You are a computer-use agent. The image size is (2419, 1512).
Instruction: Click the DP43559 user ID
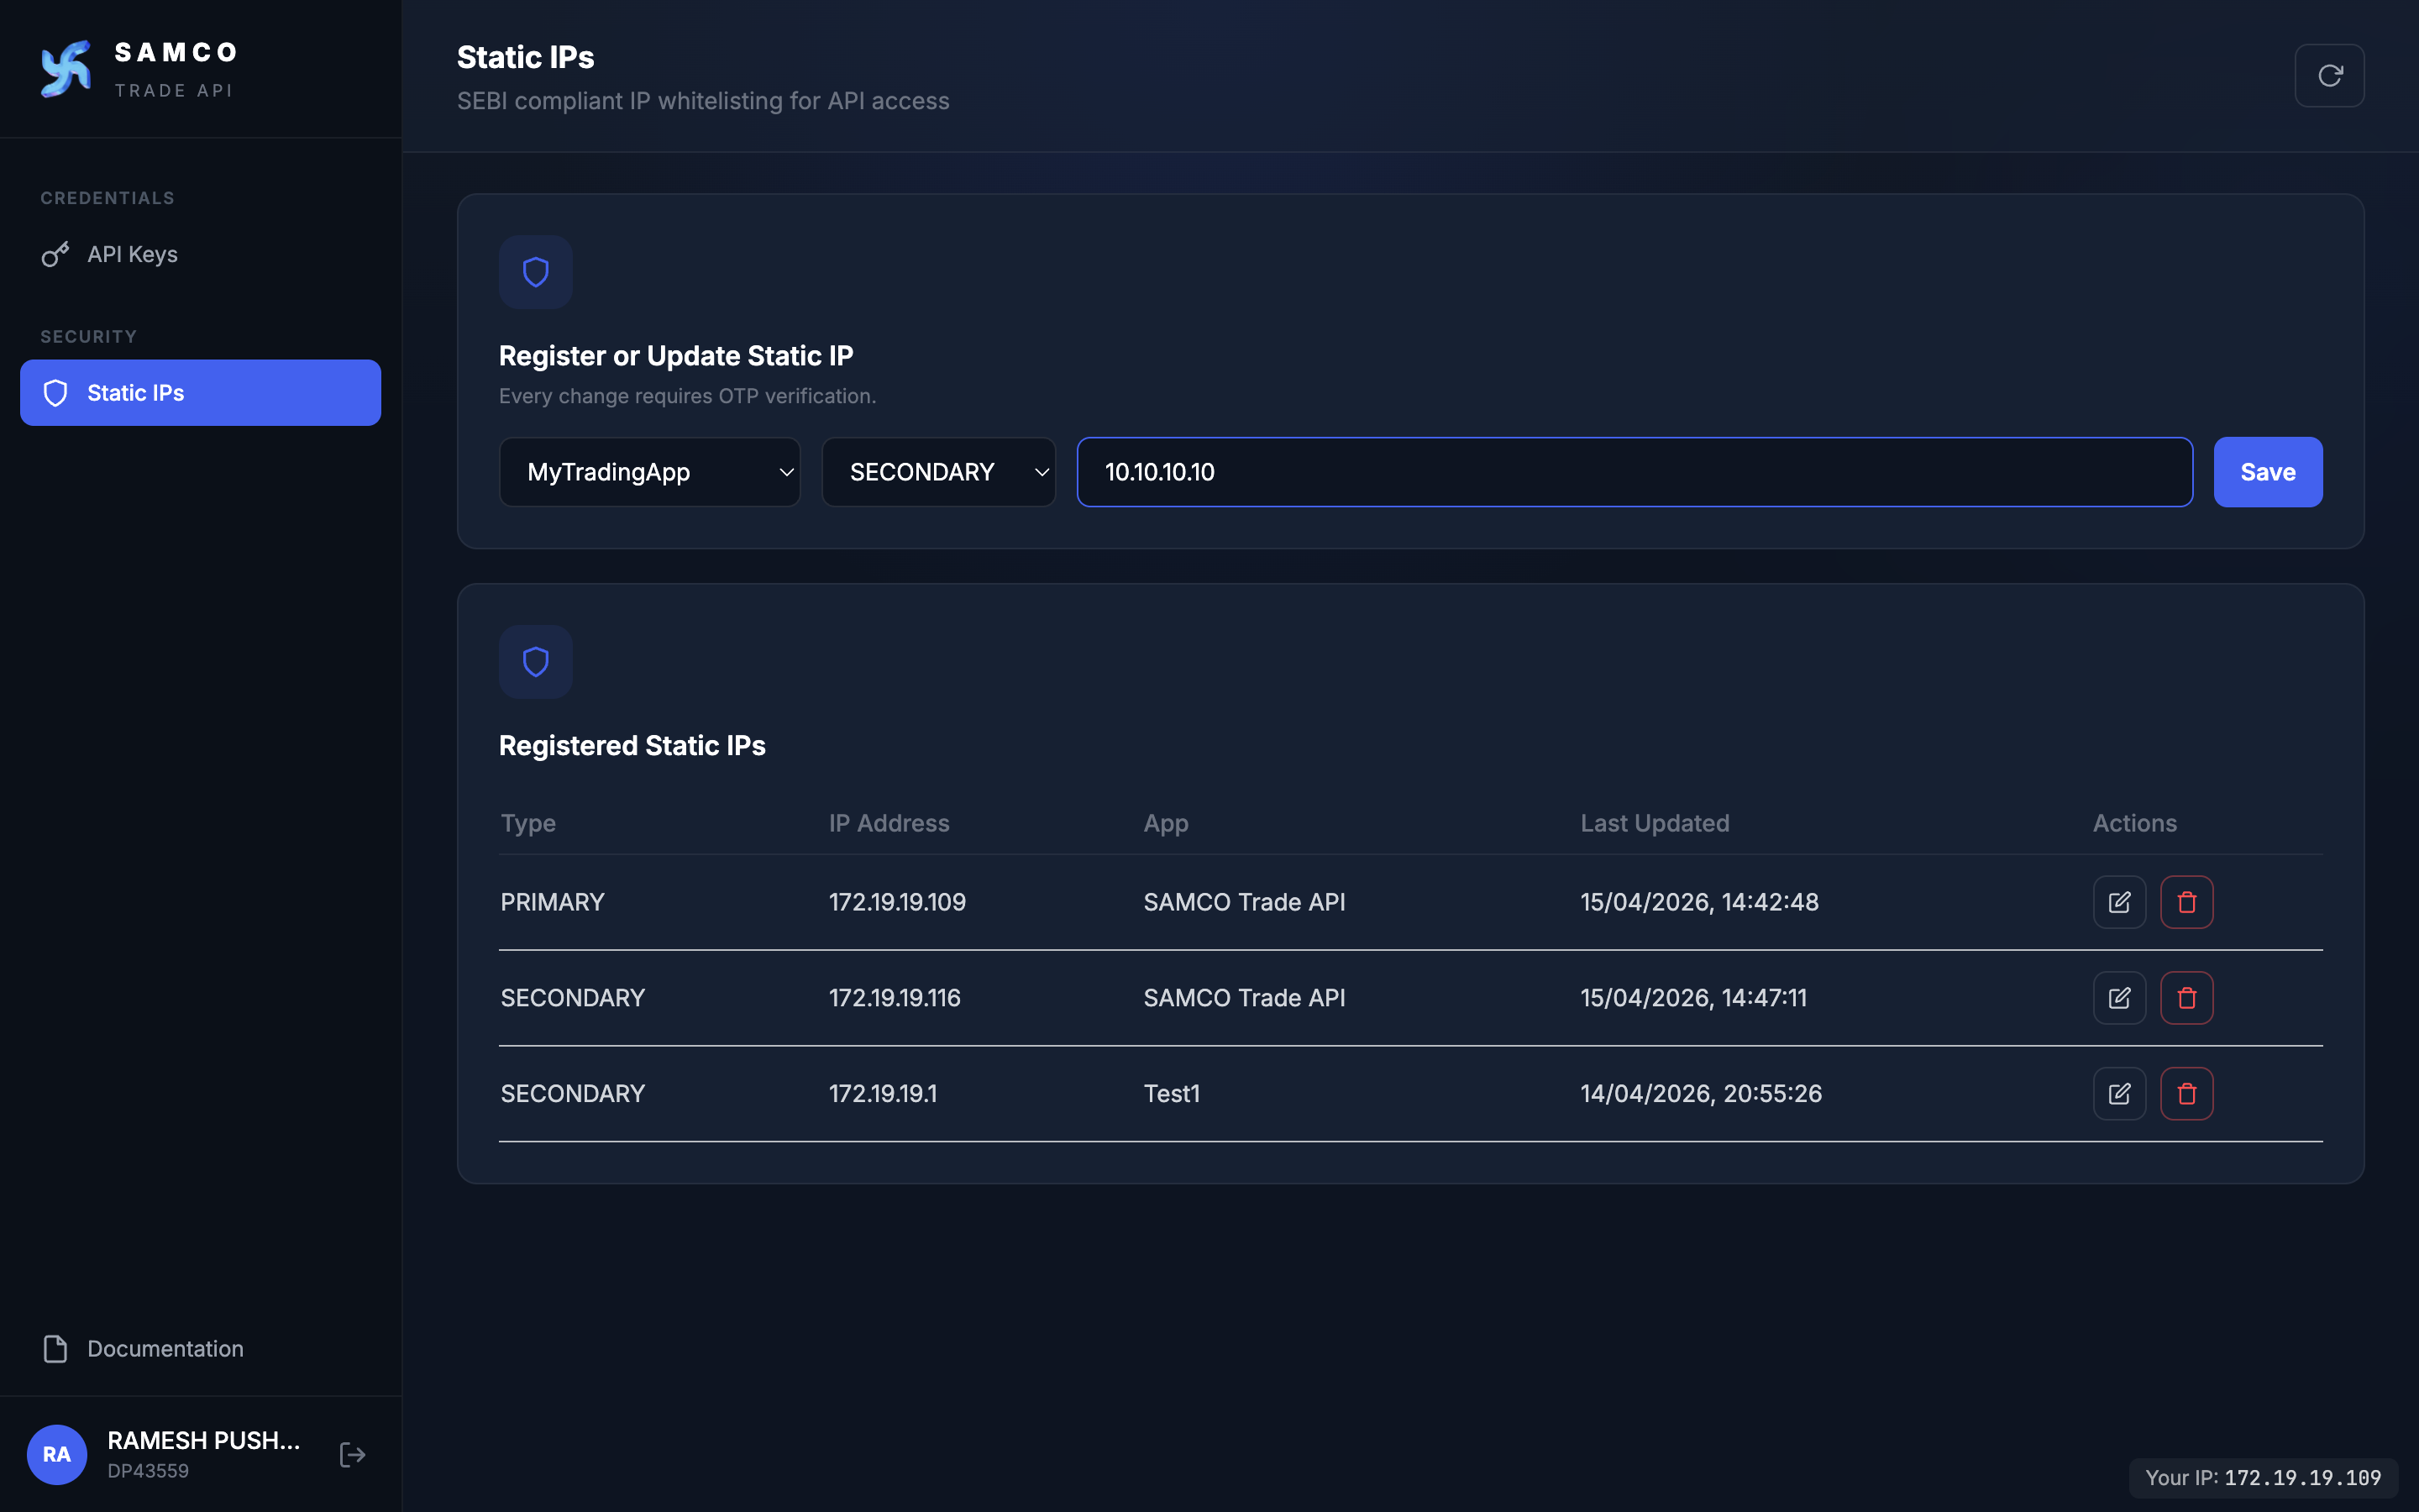pyautogui.click(x=148, y=1471)
